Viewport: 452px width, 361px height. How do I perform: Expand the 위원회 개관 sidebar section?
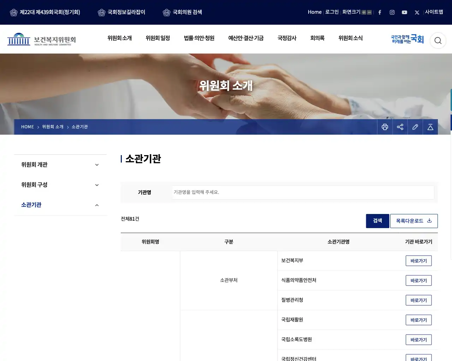(x=60, y=165)
